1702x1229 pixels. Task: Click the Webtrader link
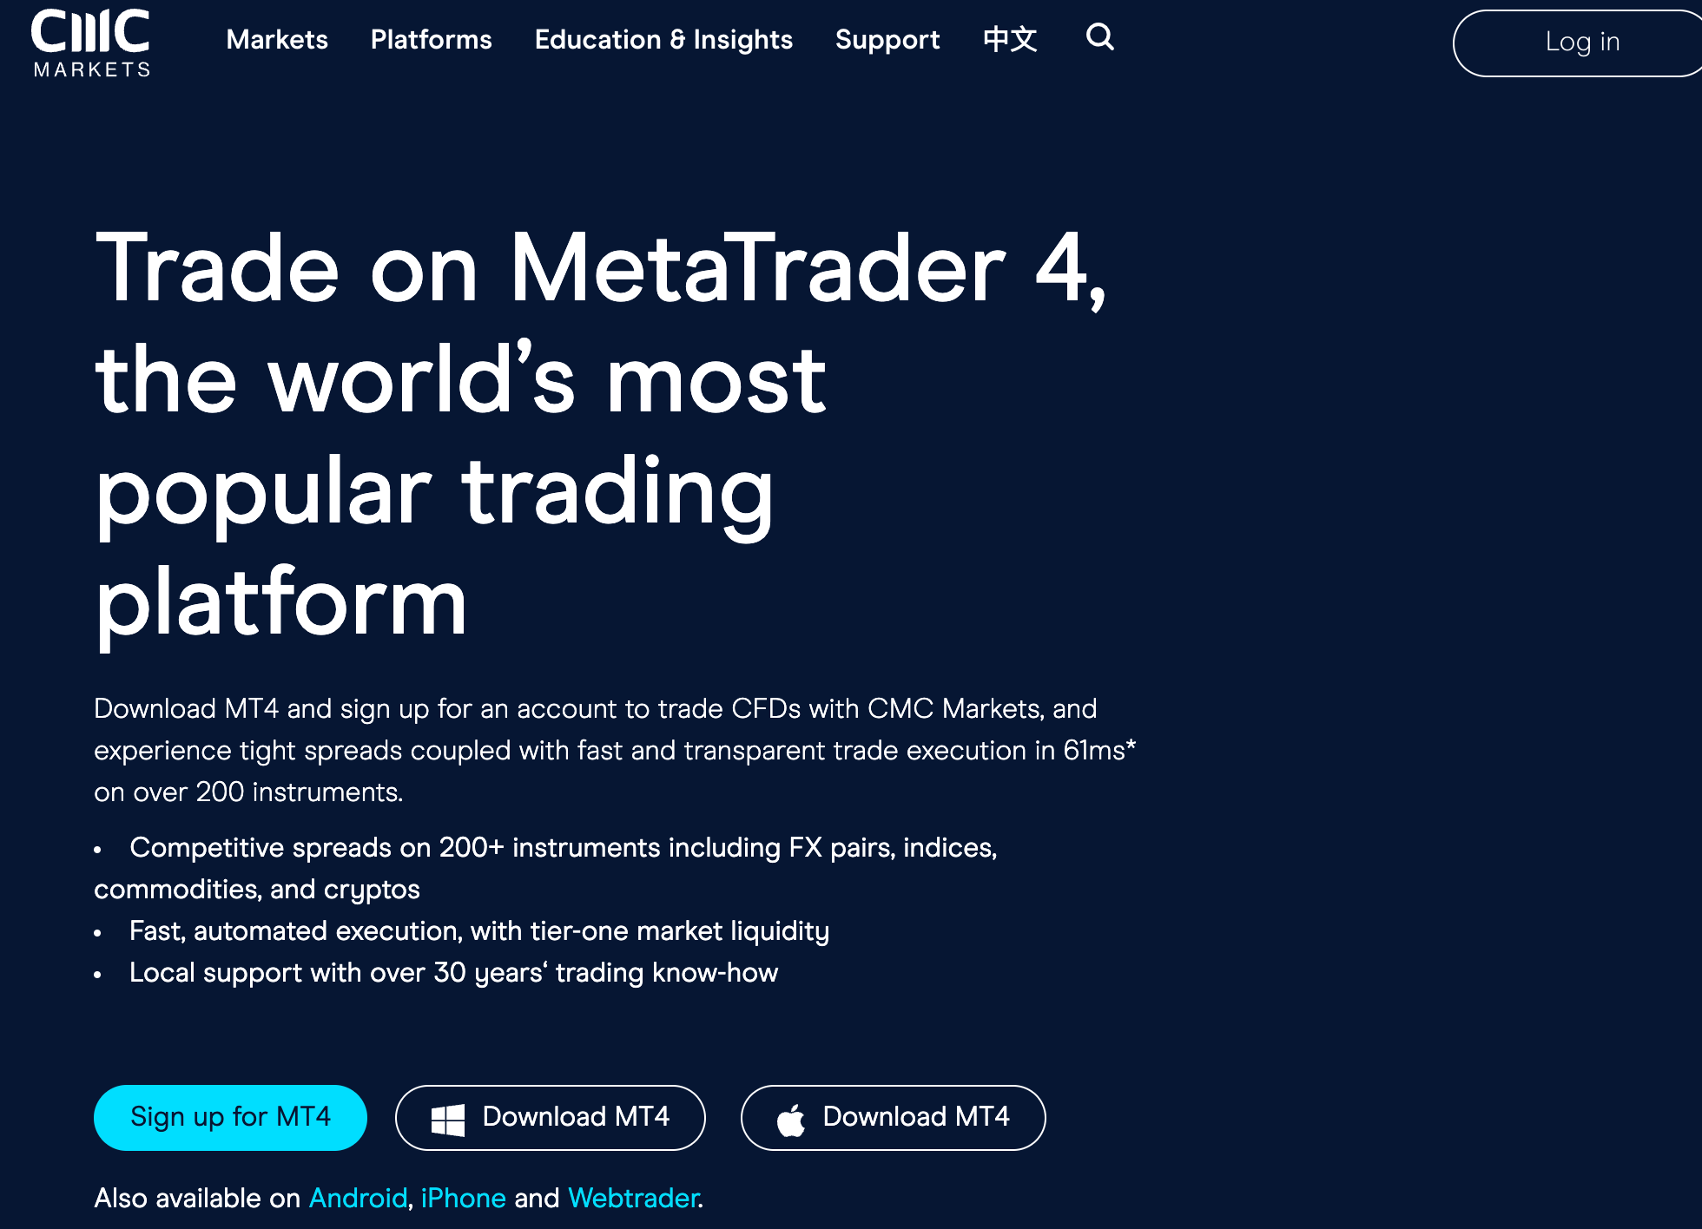pyautogui.click(x=631, y=1197)
